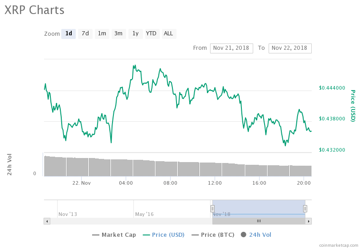Click the XRP Charts heading

coord(34,10)
